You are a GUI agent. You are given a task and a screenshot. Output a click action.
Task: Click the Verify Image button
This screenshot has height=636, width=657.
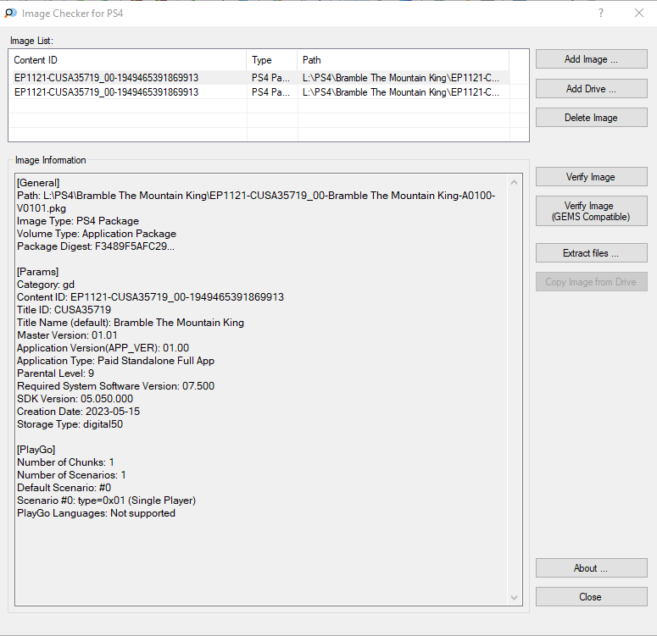[591, 177]
